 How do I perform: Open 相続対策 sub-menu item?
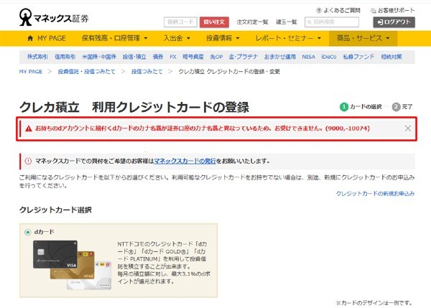click(391, 57)
